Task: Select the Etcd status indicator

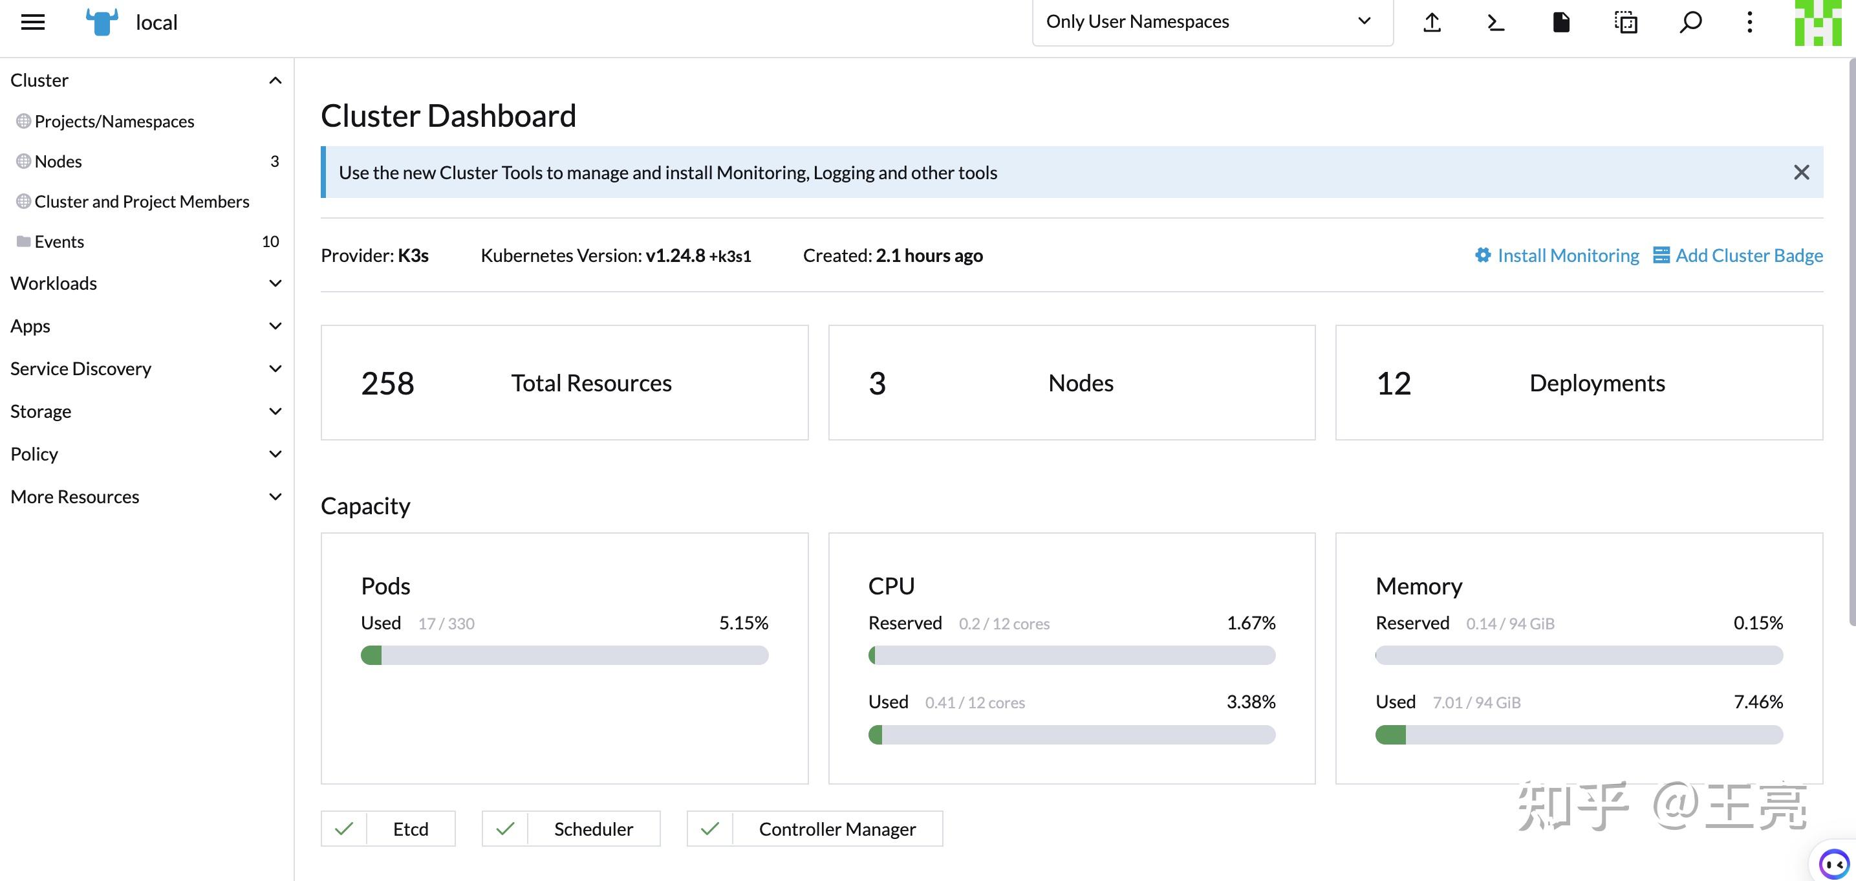Action: click(387, 829)
